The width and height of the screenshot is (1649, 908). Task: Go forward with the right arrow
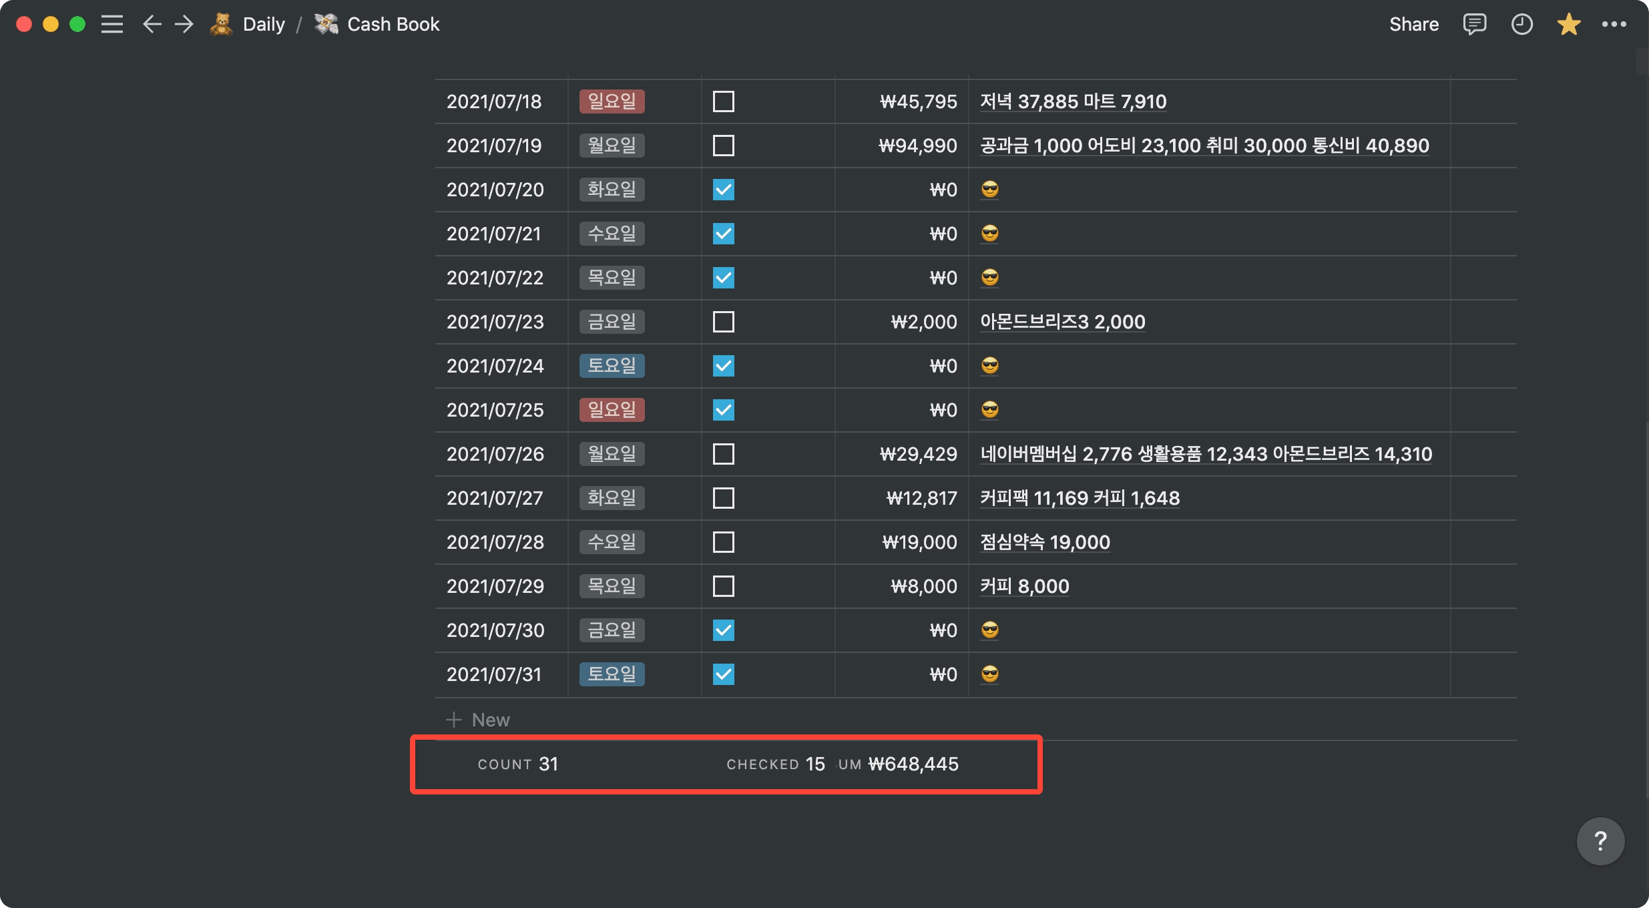tap(184, 25)
